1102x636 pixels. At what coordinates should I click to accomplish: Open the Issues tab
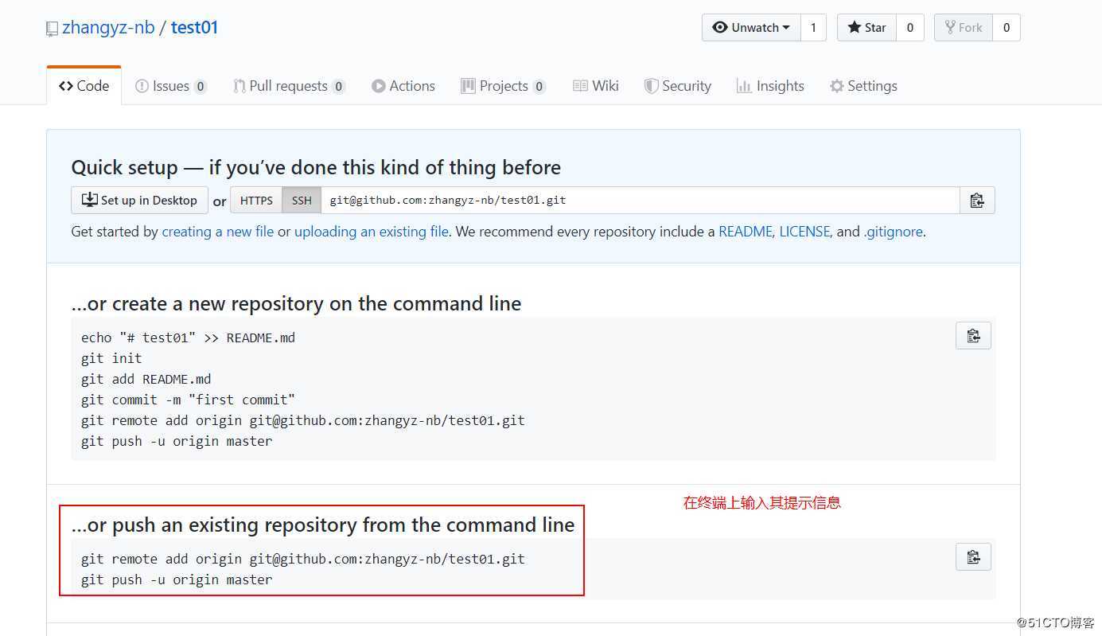(171, 86)
